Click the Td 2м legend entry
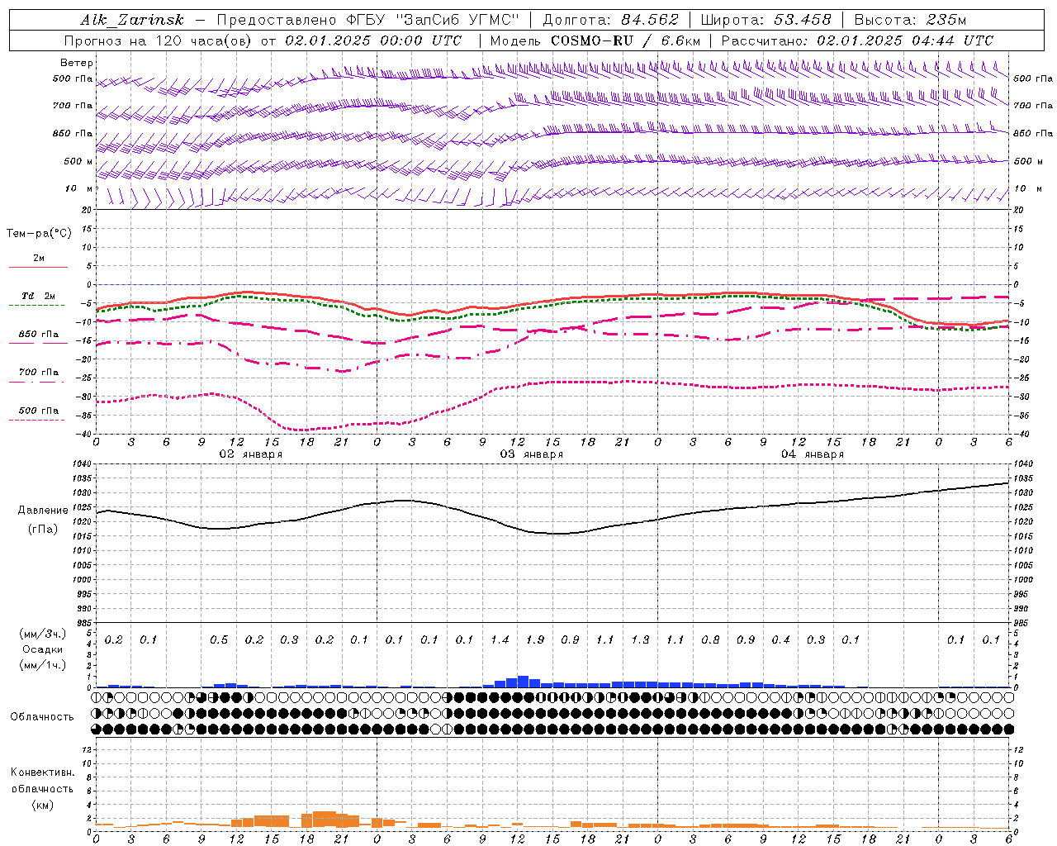Screen dimensions: 1057x846 (38, 296)
